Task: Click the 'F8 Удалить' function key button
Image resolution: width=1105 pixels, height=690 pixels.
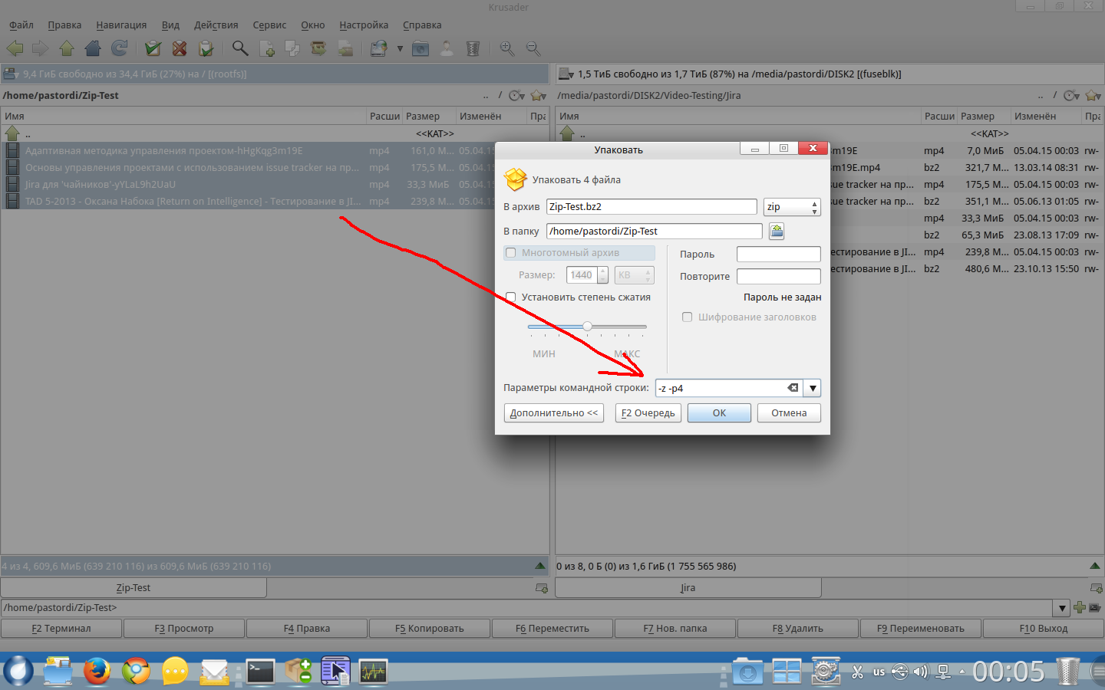Action: point(798,629)
